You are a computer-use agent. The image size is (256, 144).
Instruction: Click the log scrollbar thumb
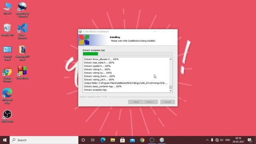171,87
